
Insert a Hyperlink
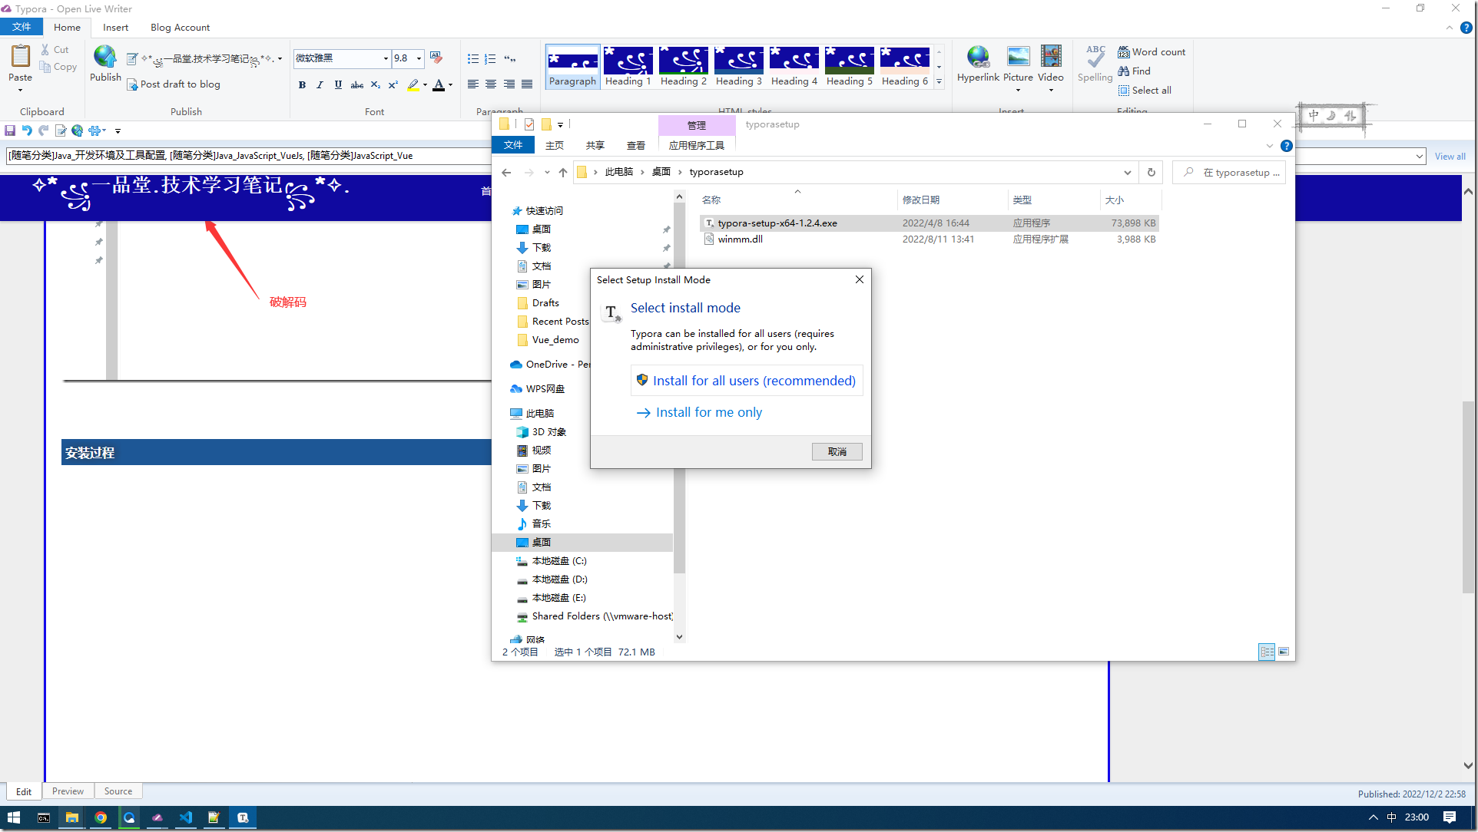(978, 63)
